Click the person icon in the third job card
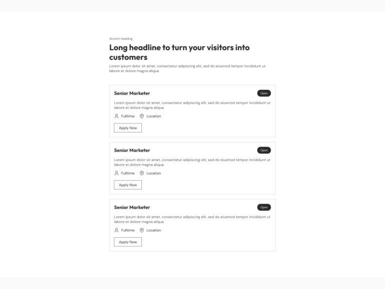 116,230
